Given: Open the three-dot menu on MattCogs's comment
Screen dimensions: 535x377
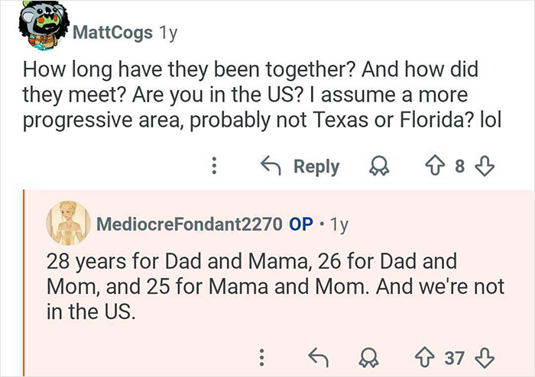Looking at the screenshot, I should [x=216, y=166].
